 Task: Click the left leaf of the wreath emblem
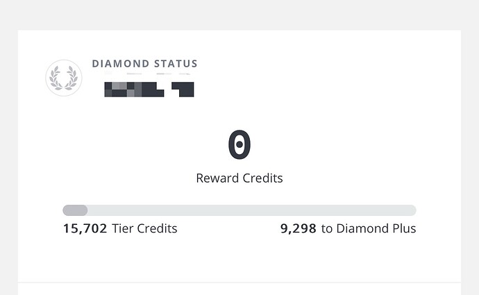pos(56,78)
